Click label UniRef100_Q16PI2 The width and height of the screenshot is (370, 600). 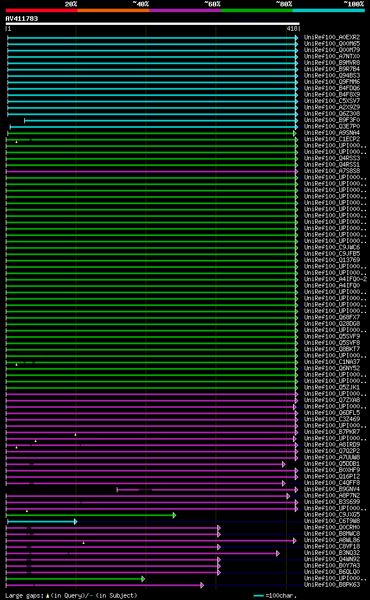pyautogui.click(x=332, y=476)
